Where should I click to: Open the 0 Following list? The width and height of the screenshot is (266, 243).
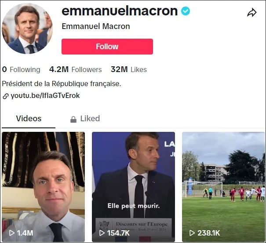coord(21,69)
